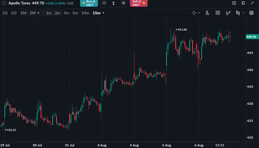The image size is (259, 148).
Task: Switch to 10m candle interval
Action: point(85,13)
